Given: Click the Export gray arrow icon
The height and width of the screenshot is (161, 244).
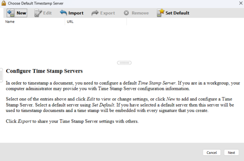Looking at the screenshot, I should [x=95, y=13].
